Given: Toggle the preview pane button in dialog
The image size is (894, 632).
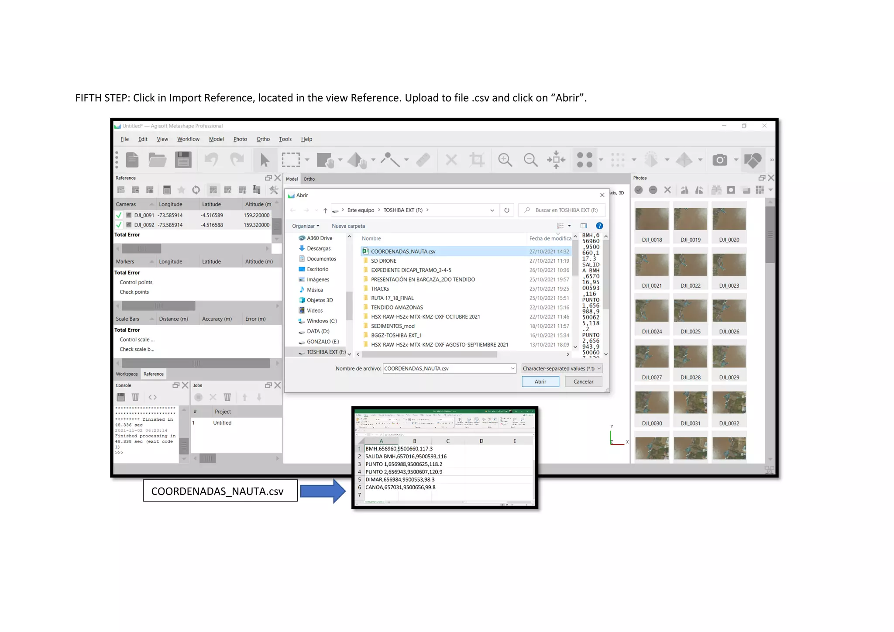Looking at the screenshot, I should point(584,226).
